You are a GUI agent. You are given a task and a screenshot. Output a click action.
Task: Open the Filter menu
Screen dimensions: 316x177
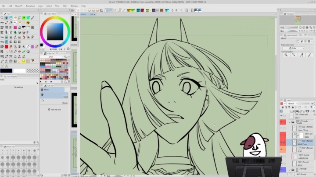[x=65, y=6]
